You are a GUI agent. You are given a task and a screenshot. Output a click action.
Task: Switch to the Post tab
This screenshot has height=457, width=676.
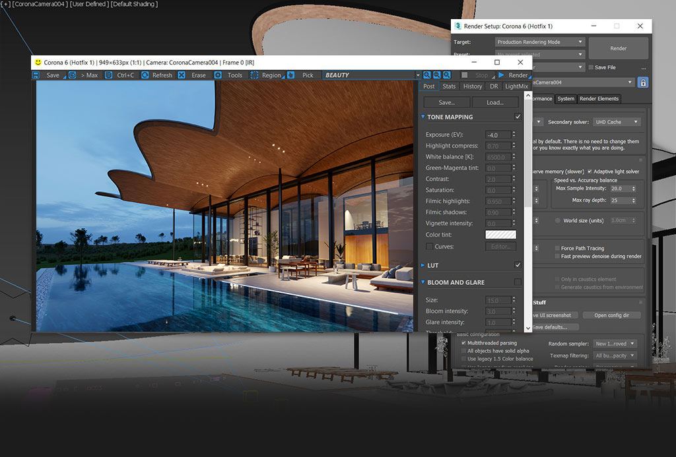pyautogui.click(x=429, y=86)
